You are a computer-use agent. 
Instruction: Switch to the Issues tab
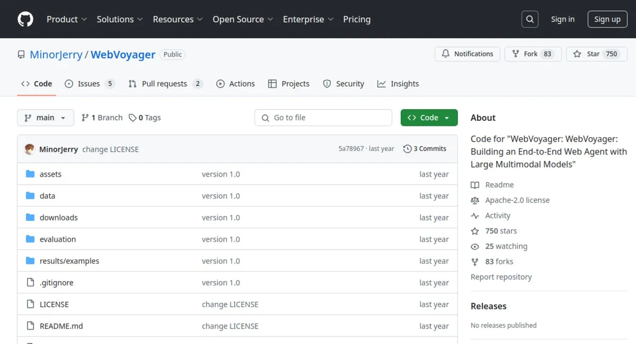click(90, 84)
